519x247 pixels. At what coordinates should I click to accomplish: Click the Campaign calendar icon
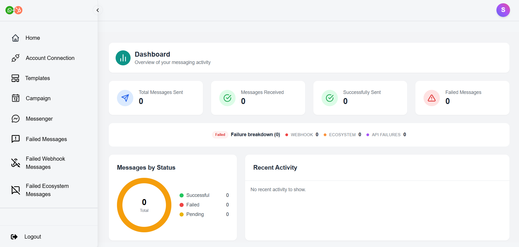coord(16,98)
